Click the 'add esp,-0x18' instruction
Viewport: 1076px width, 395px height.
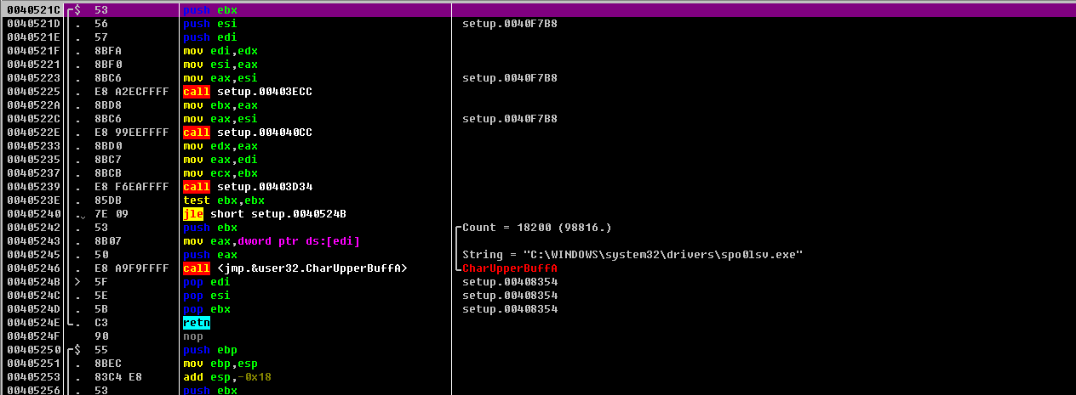(x=227, y=377)
